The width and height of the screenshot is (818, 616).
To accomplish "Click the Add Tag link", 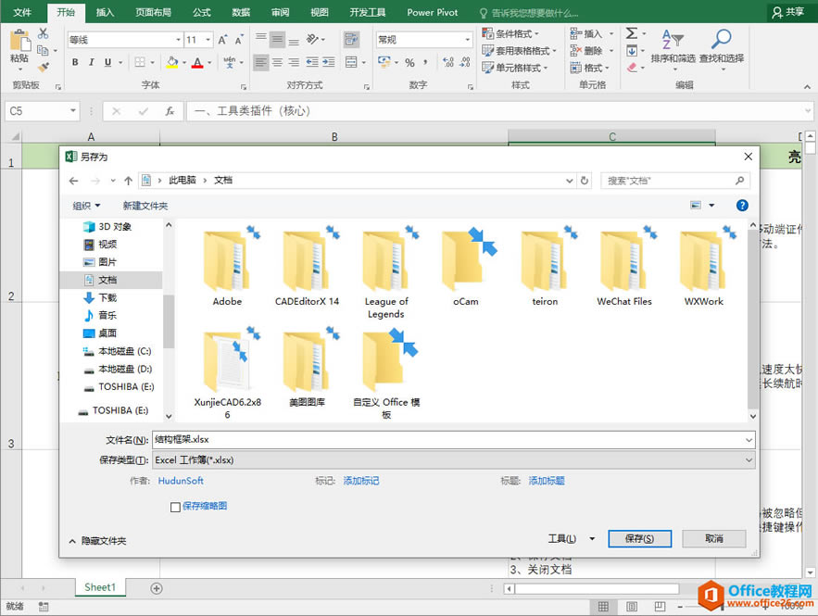I will [361, 481].
